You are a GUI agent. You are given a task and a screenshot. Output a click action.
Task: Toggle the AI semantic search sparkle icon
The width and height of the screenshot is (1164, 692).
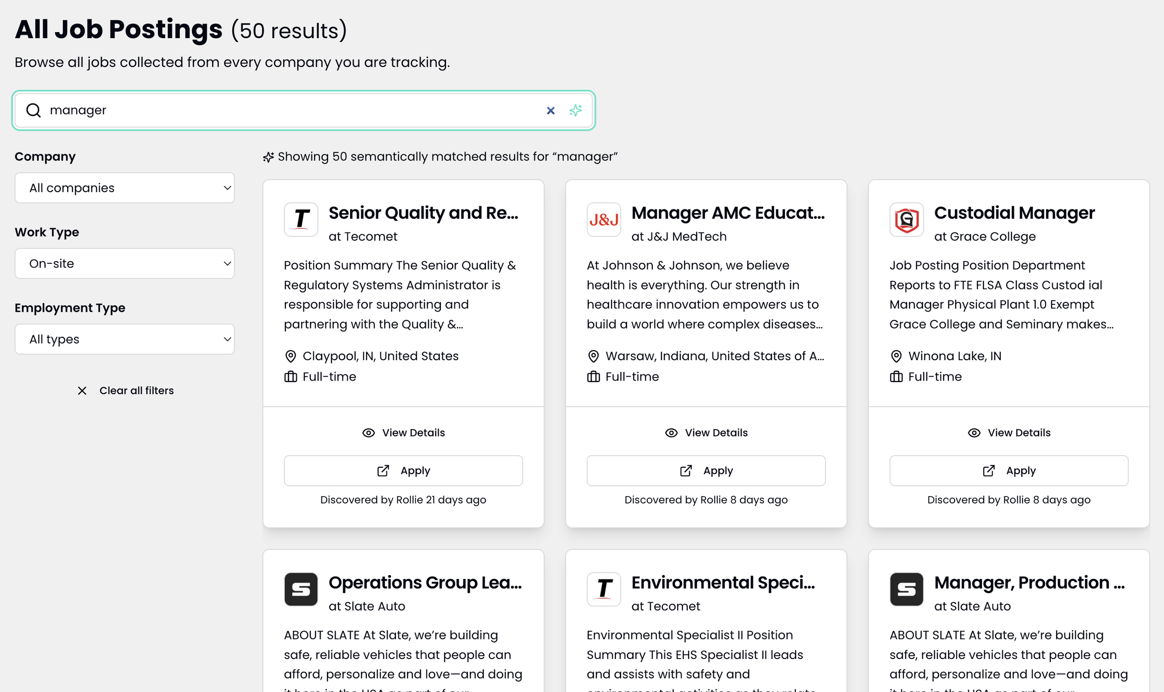[575, 110]
